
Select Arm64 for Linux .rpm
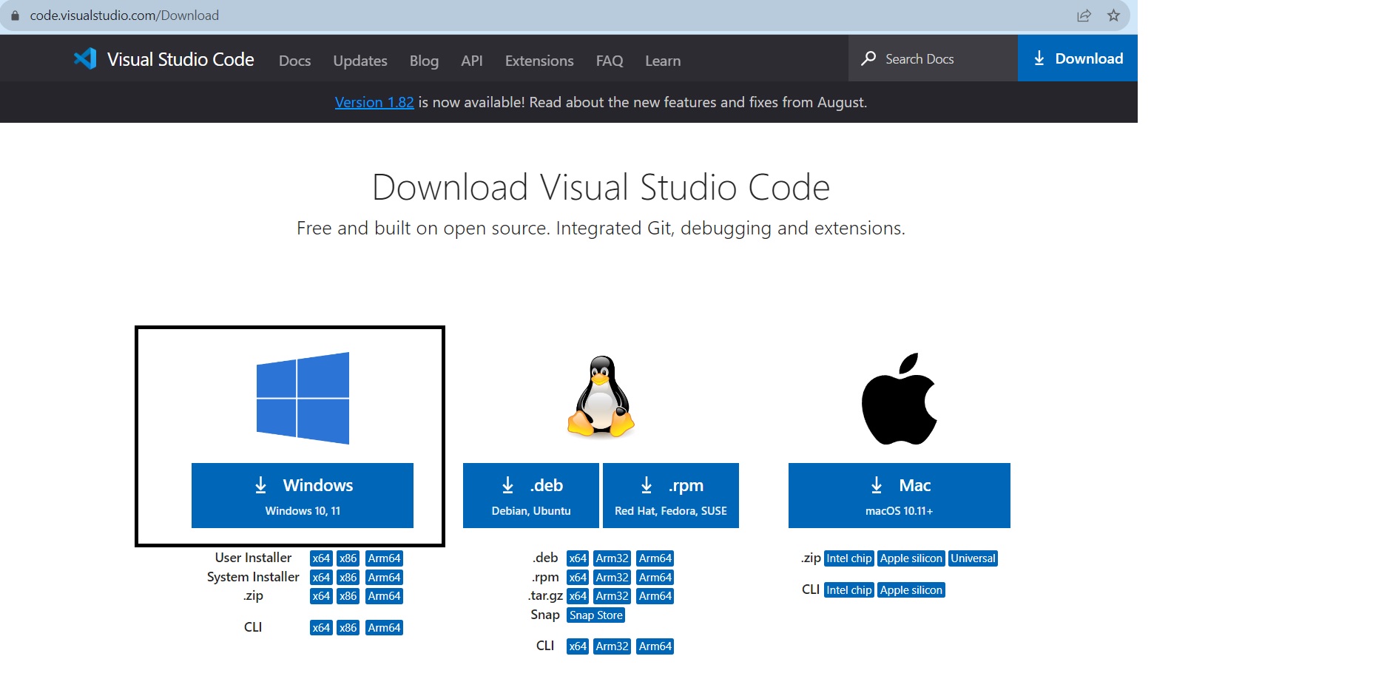point(655,578)
